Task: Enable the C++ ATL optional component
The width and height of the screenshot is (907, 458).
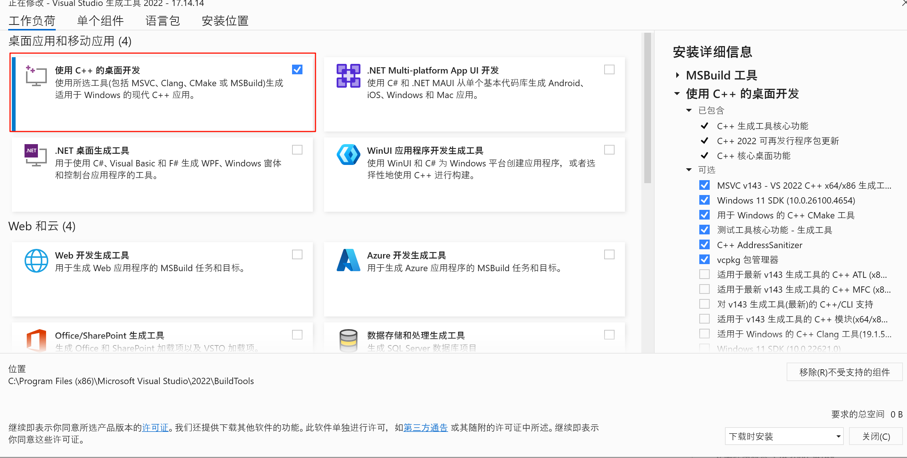Action: point(704,274)
